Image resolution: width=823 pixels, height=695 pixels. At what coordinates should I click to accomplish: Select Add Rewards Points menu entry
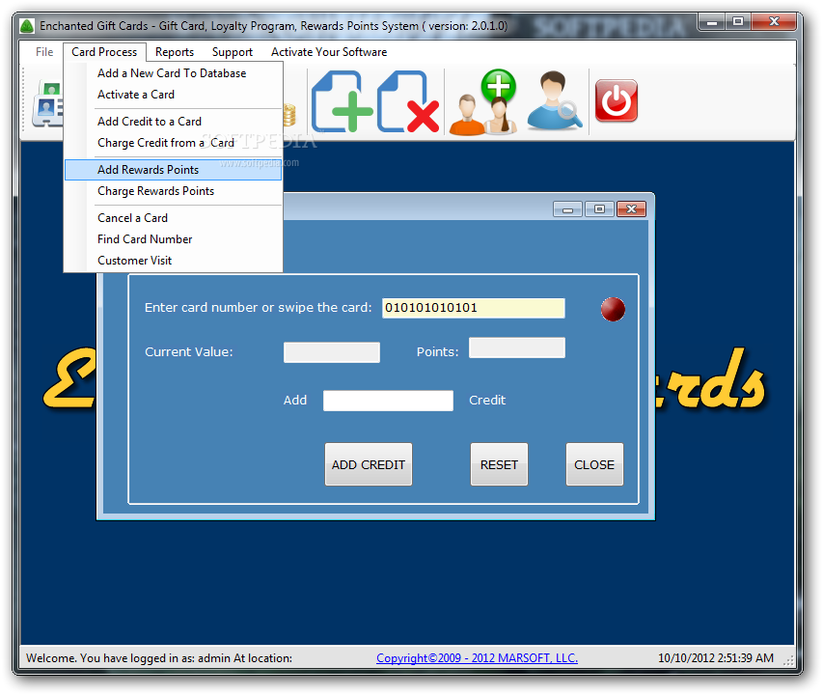click(x=173, y=170)
